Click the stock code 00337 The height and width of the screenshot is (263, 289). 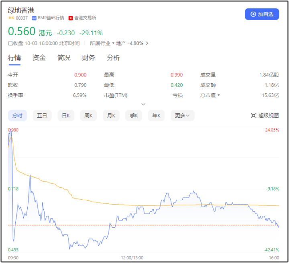(22, 18)
